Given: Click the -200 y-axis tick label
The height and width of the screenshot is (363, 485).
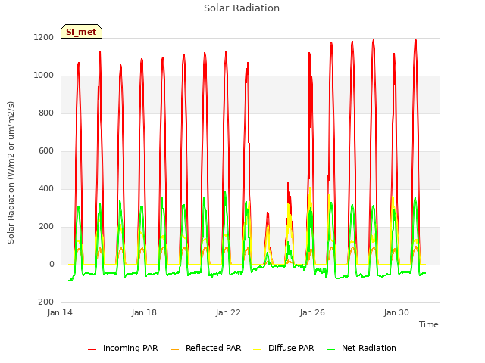Looking at the screenshot, I should point(45,302).
